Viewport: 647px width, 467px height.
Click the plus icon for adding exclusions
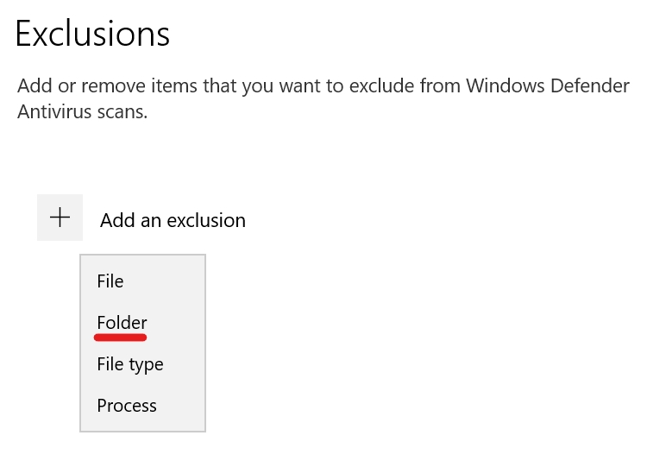coord(60,218)
